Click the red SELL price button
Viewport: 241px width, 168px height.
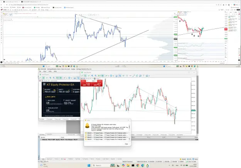tap(86, 84)
